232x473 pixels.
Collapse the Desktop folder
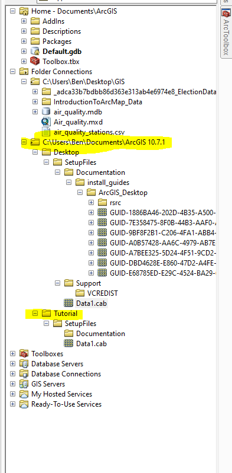tap(35, 152)
